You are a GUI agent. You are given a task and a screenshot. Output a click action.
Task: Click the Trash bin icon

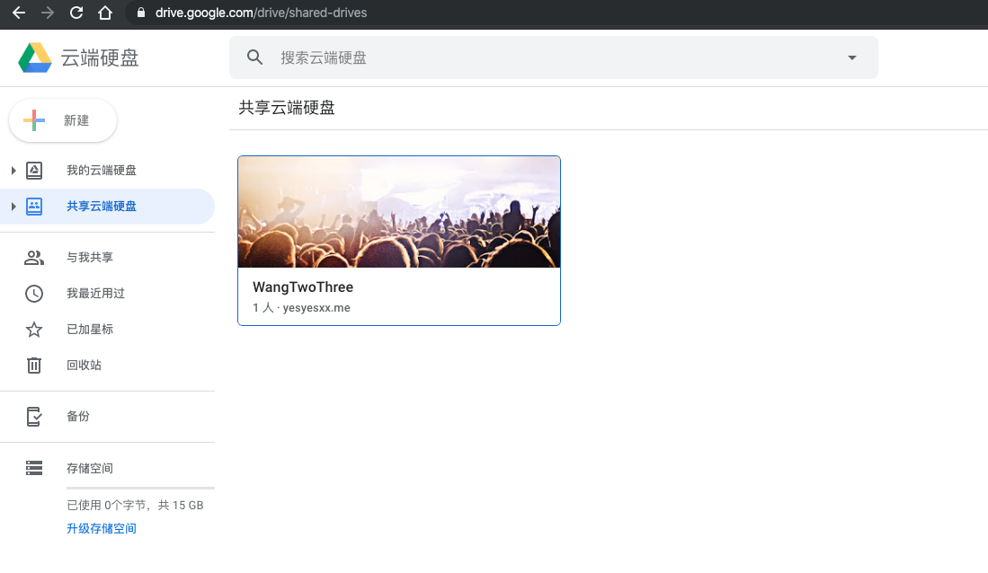(x=34, y=366)
